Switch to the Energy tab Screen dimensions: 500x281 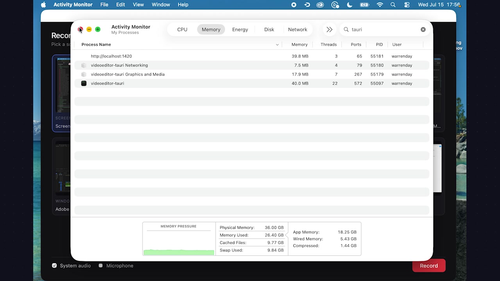tap(240, 29)
